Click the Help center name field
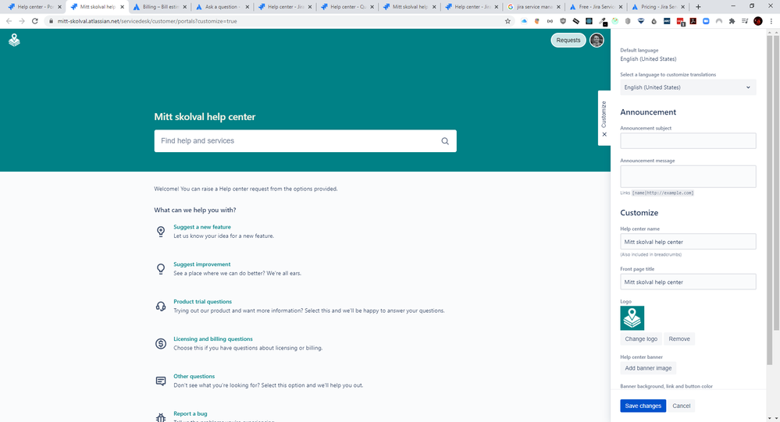This screenshot has height=422, width=780. 688,242
